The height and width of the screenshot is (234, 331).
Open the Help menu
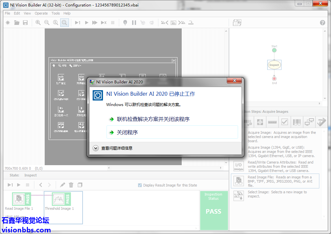click(x=67, y=13)
